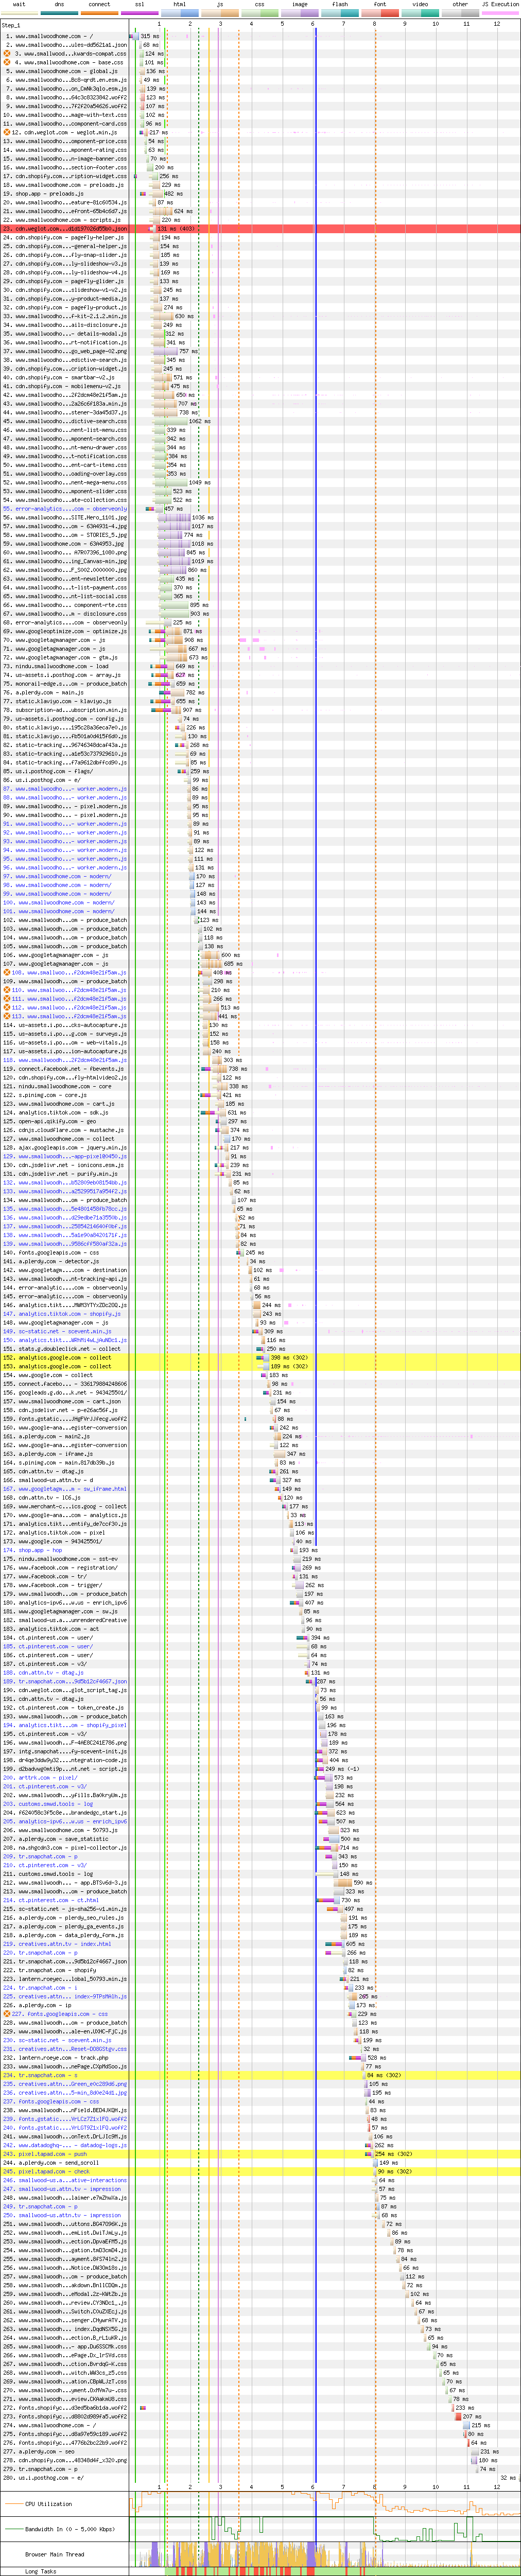
Task: Click the orange icon on request 110
Action: tap(7, 990)
